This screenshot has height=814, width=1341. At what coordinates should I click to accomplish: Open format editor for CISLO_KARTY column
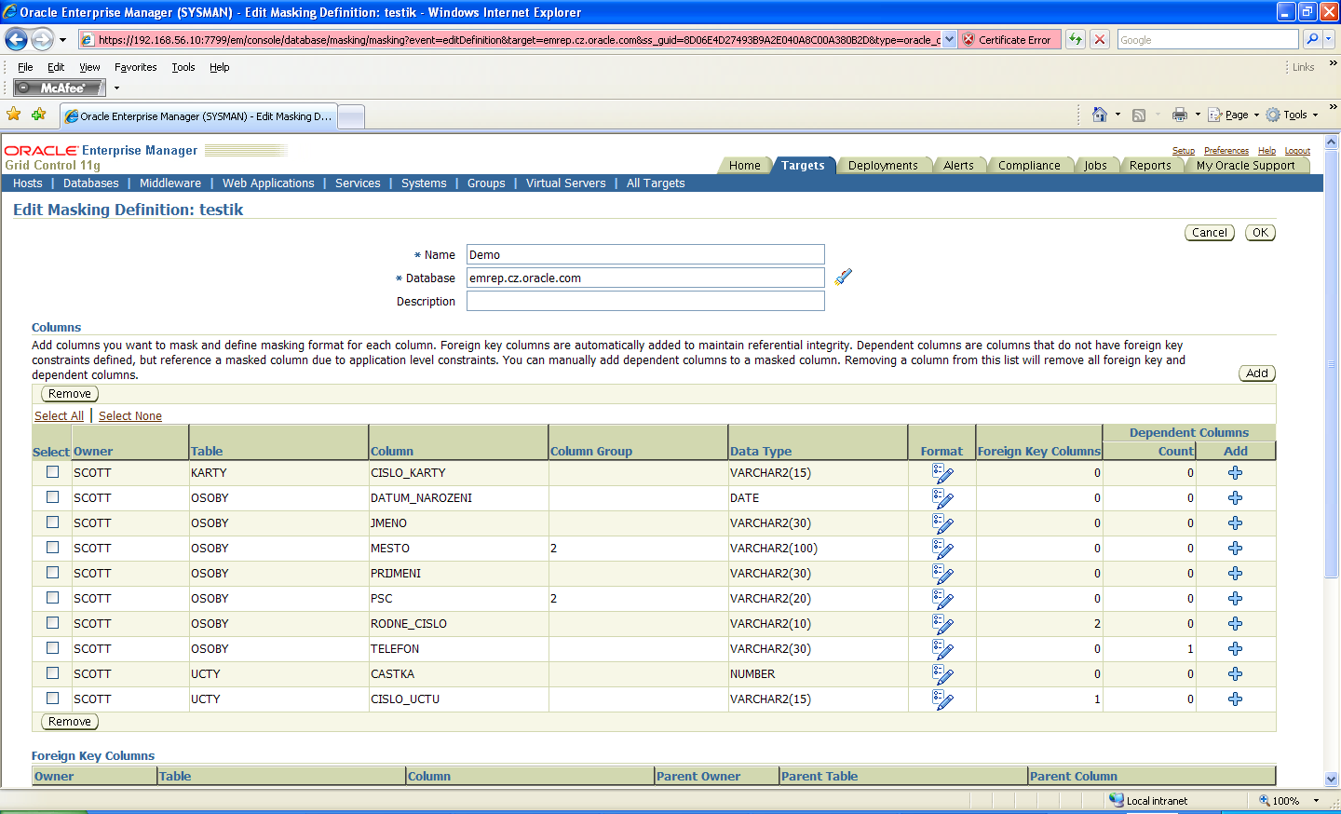(942, 473)
